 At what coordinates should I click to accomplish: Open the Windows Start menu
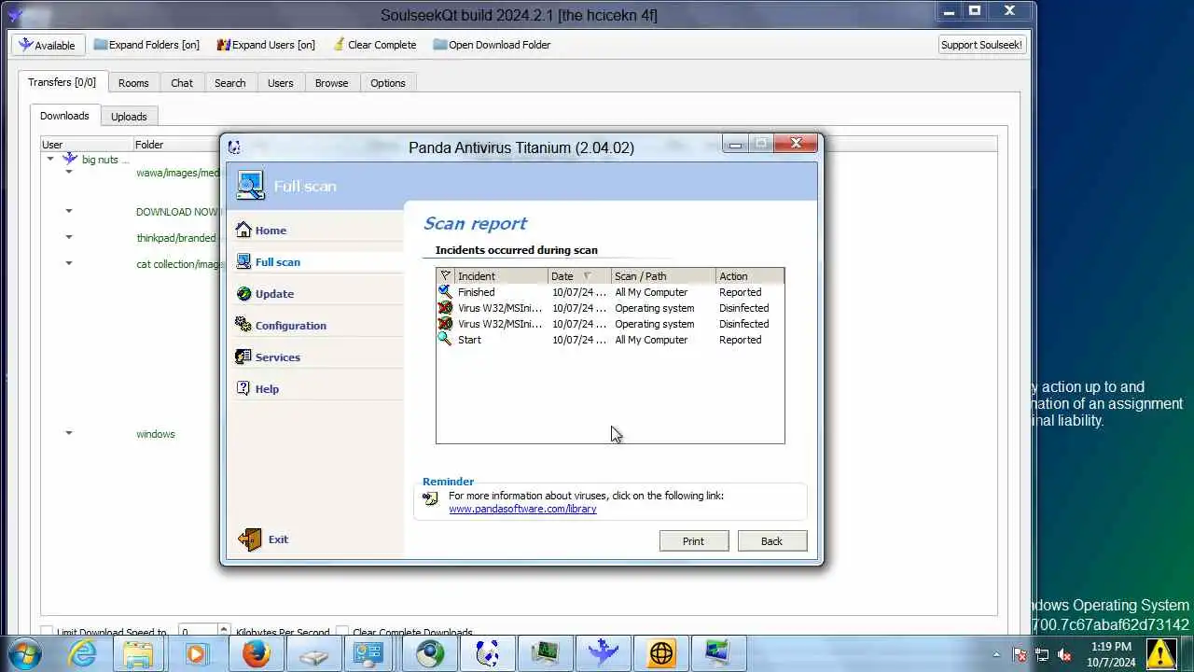point(22,653)
